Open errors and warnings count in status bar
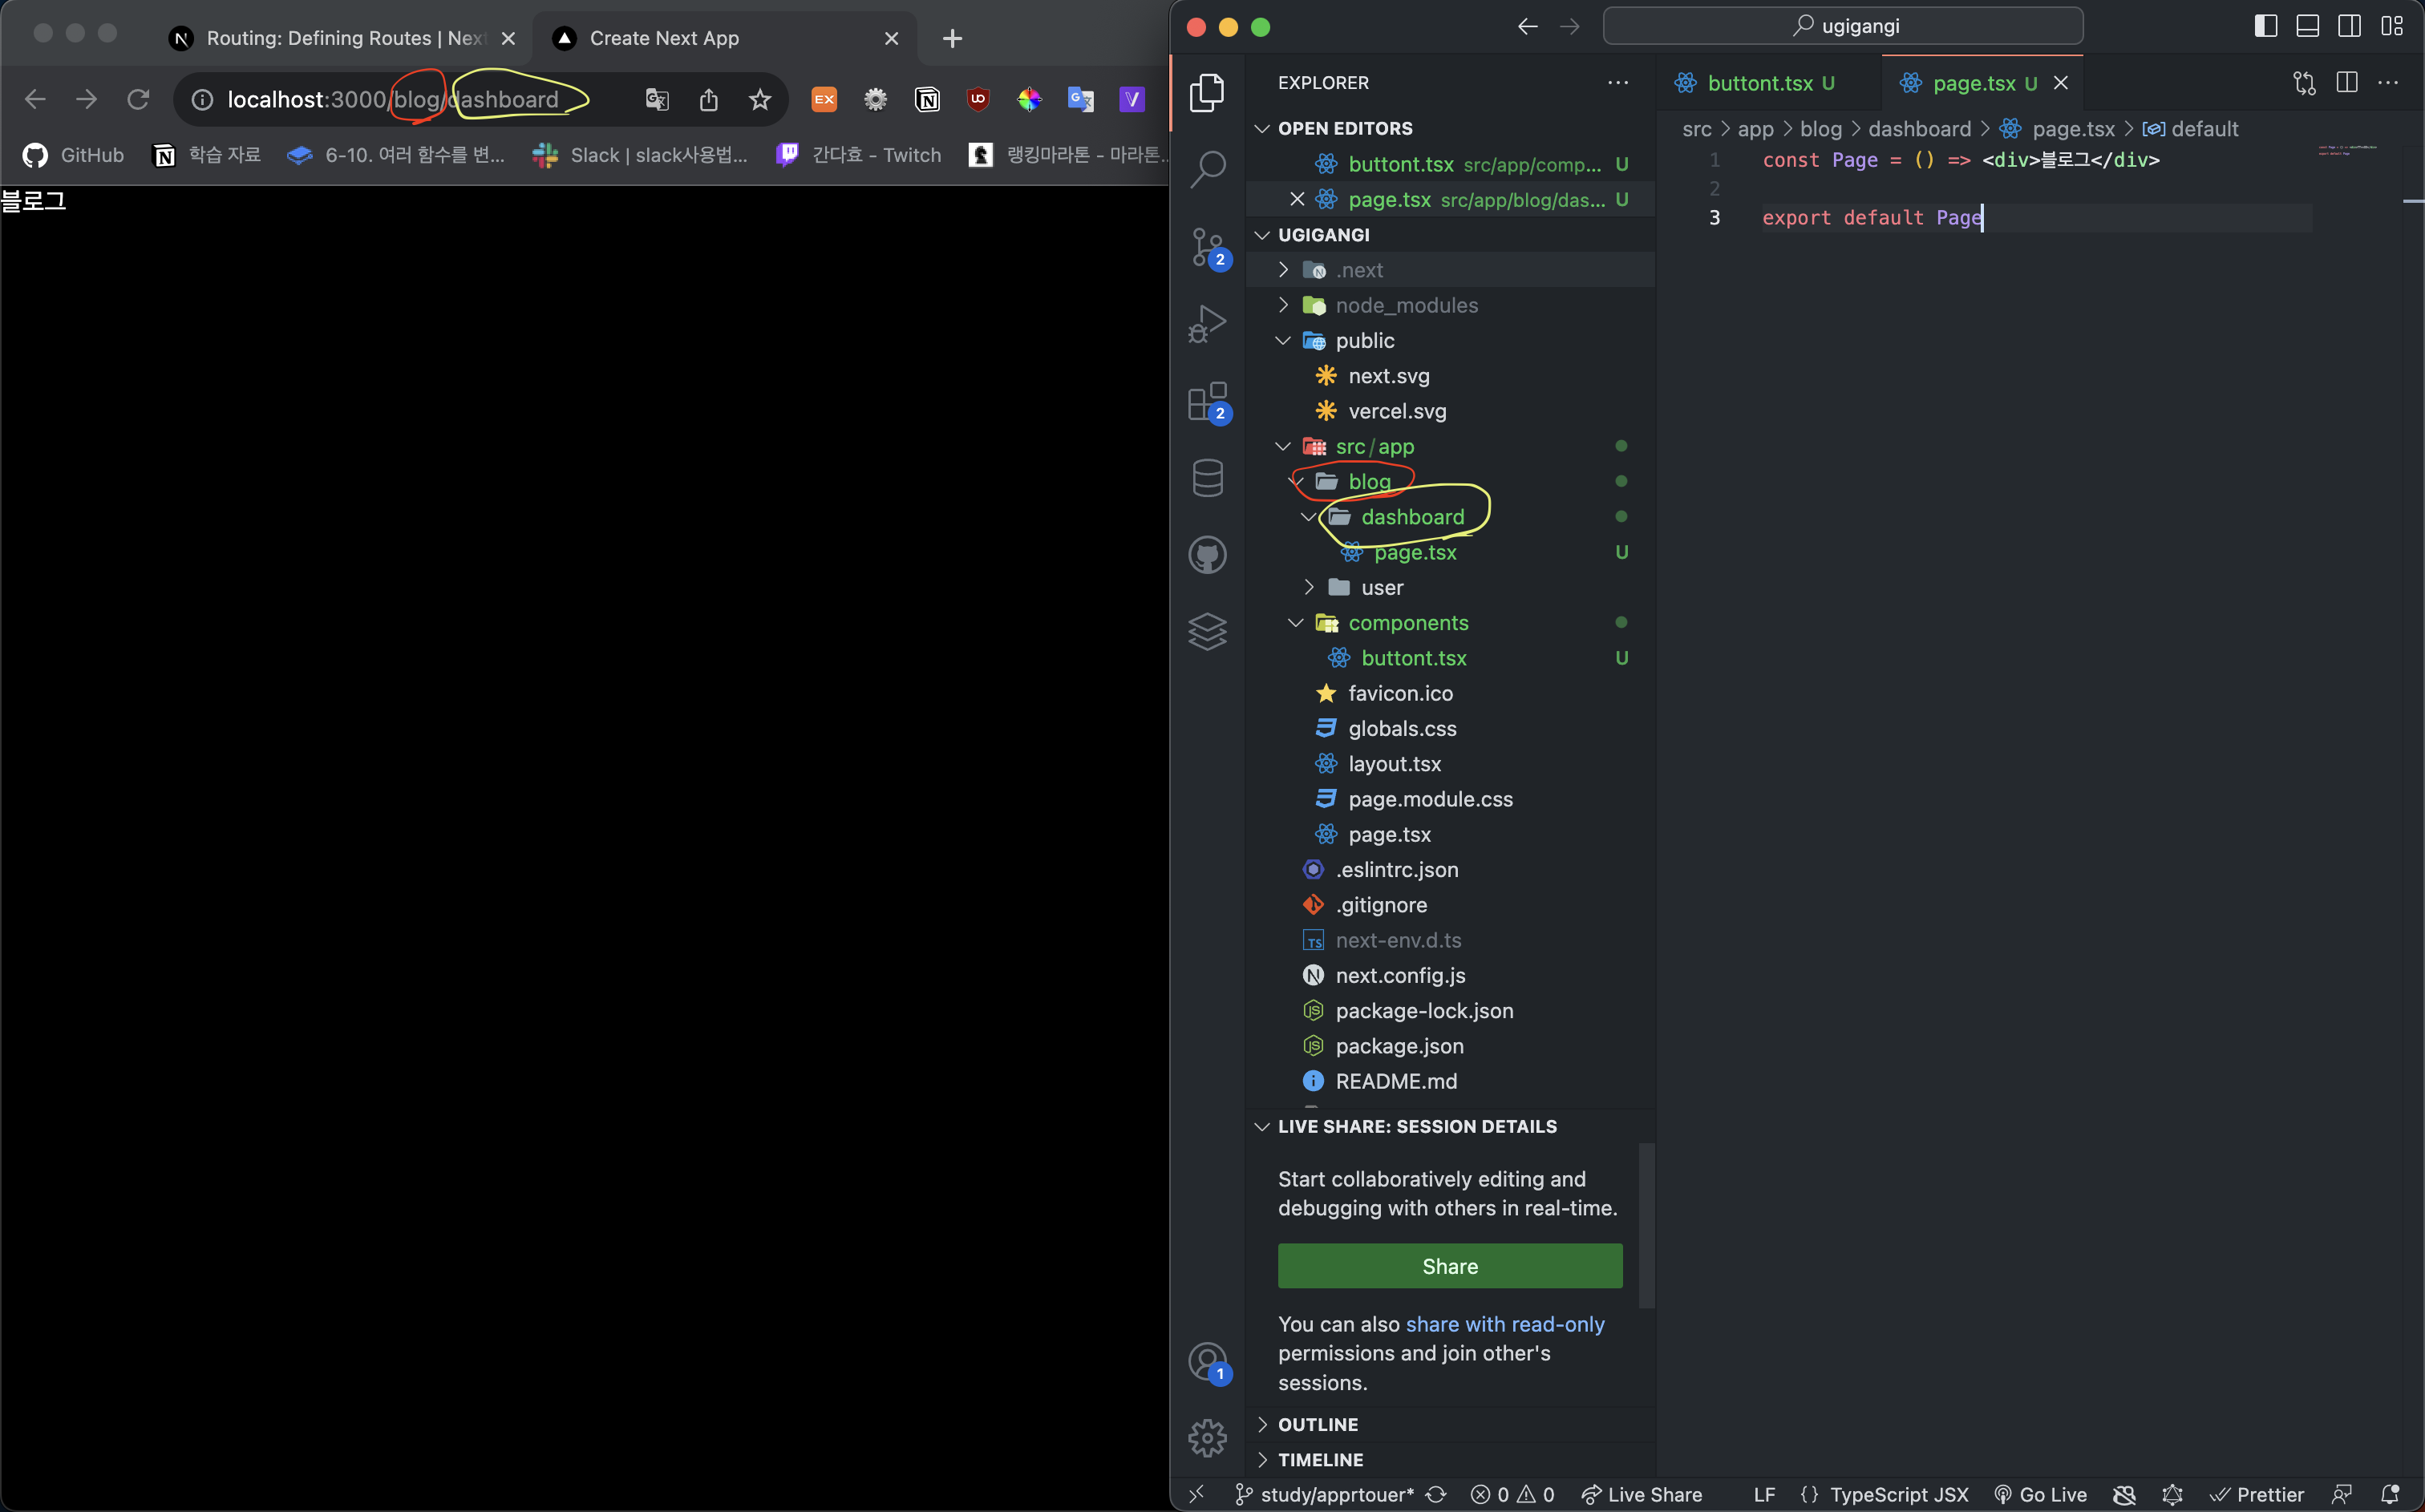2425x1512 pixels. [x=1512, y=1494]
